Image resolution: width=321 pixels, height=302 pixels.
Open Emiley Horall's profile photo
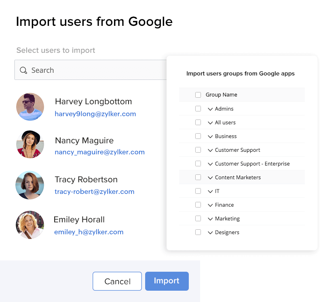[x=30, y=225]
